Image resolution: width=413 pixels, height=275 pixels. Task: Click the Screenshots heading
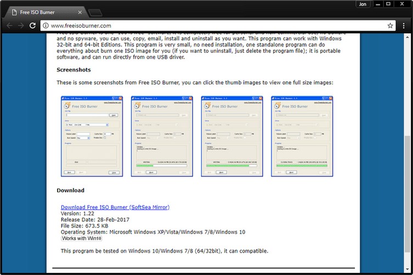coord(73,70)
